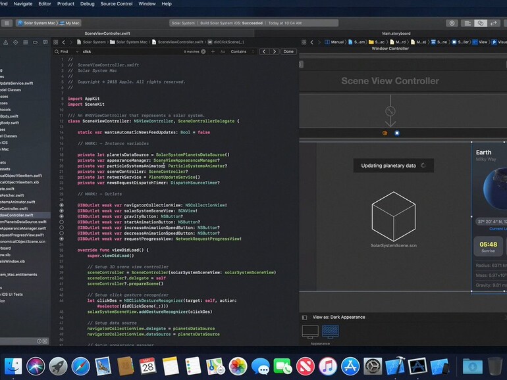
Task: Open Safari from the dock
Action: click(80, 366)
